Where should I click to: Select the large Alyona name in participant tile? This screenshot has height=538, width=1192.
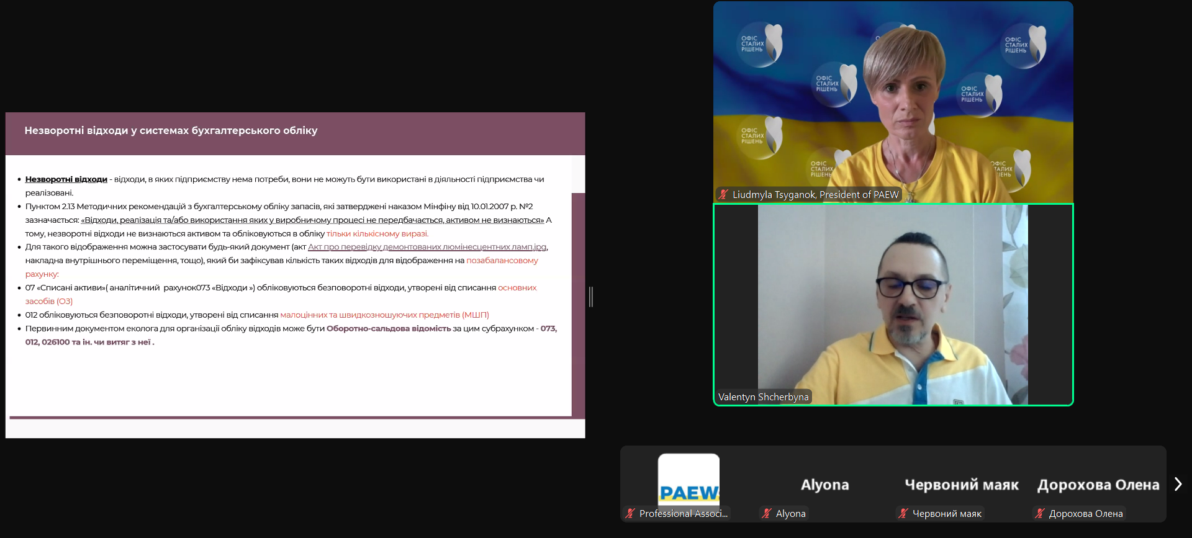(x=824, y=485)
